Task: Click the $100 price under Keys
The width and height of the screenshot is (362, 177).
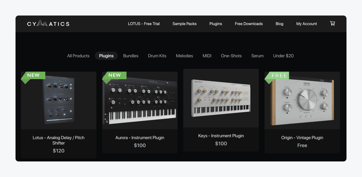Action: click(221, 143)
